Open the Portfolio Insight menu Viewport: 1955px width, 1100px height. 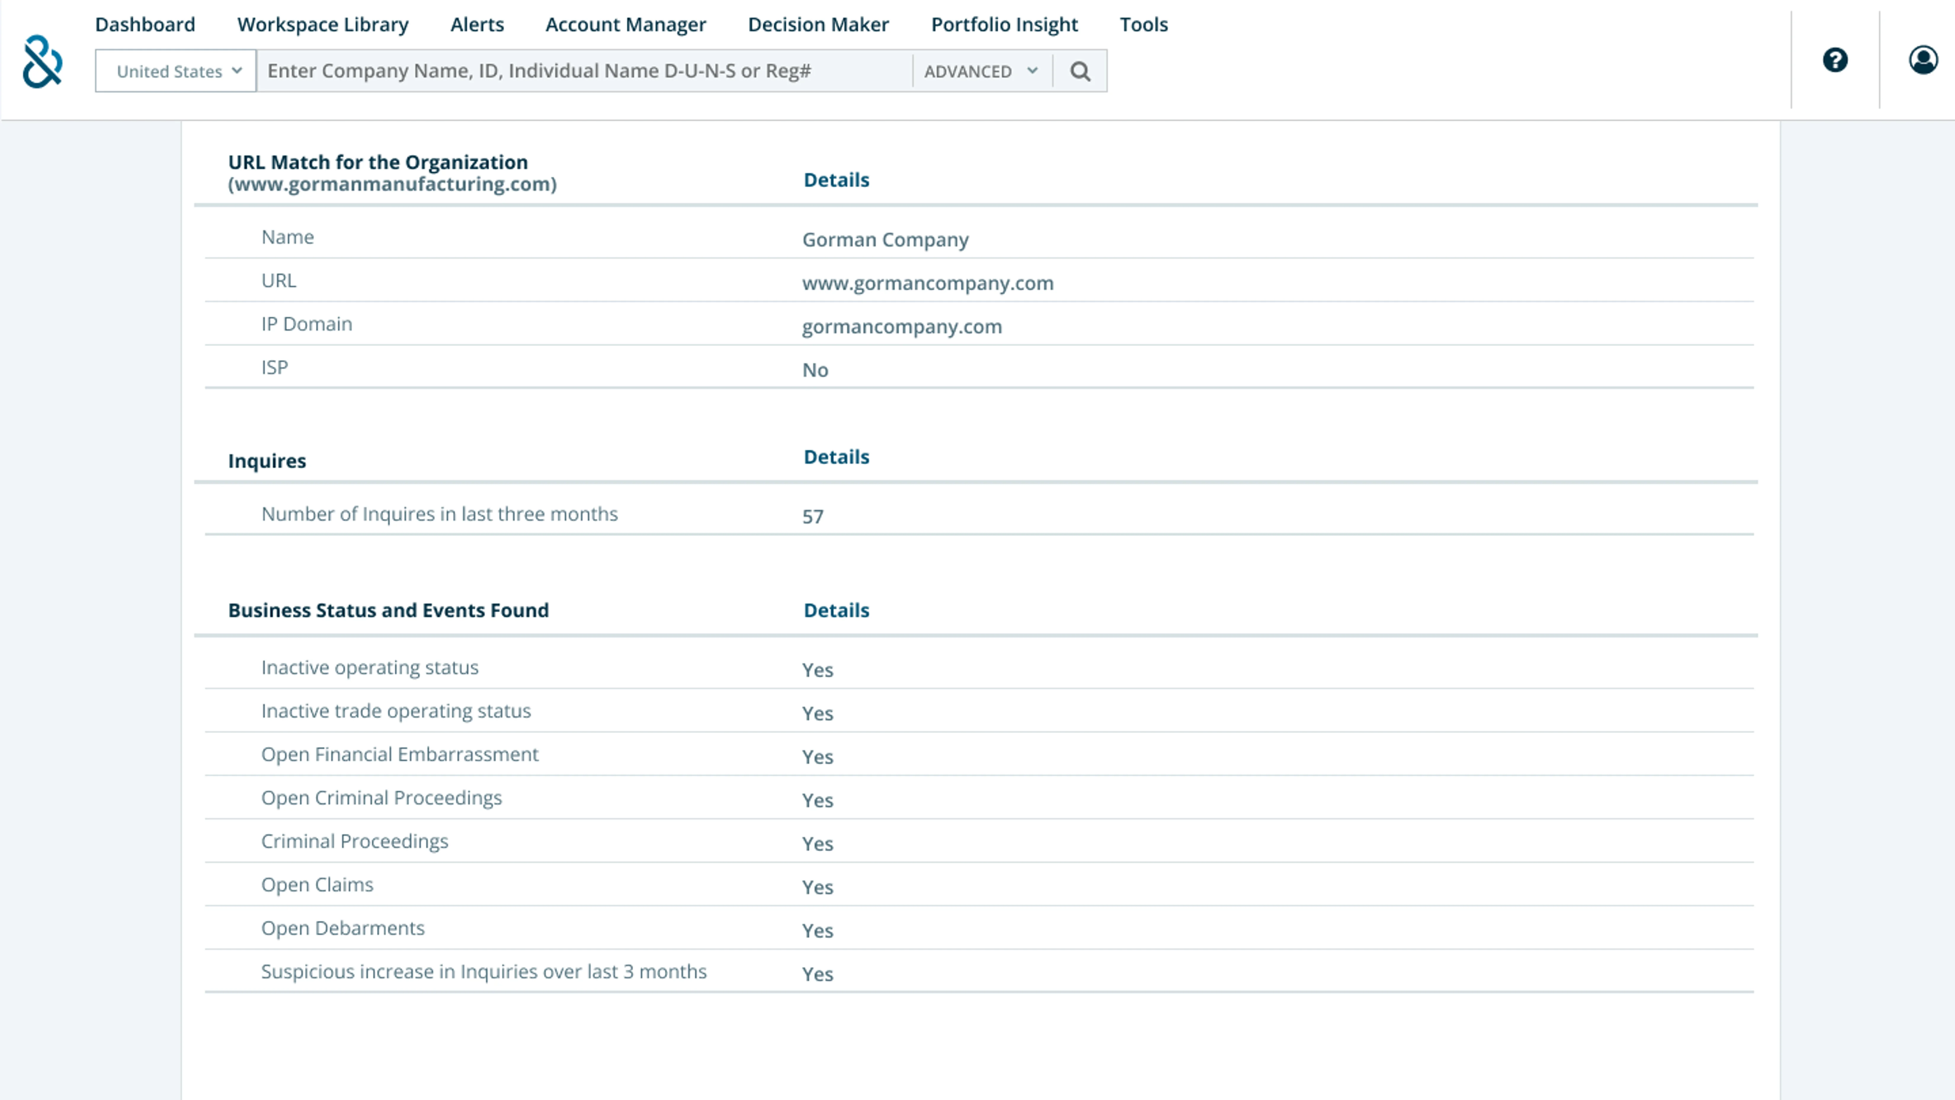tap(1004, 24)
